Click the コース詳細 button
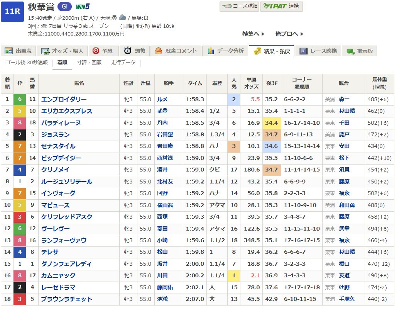Image resolution: width=399 pixels, height=309 pixels. pos(239,6)
